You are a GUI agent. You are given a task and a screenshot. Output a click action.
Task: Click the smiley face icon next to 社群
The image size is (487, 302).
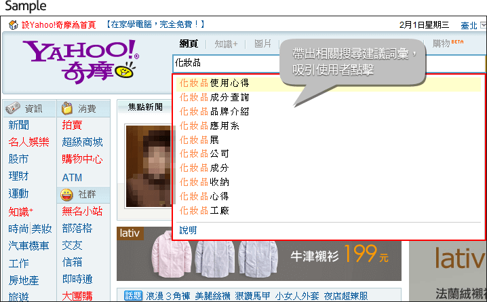tap(66, 195)
